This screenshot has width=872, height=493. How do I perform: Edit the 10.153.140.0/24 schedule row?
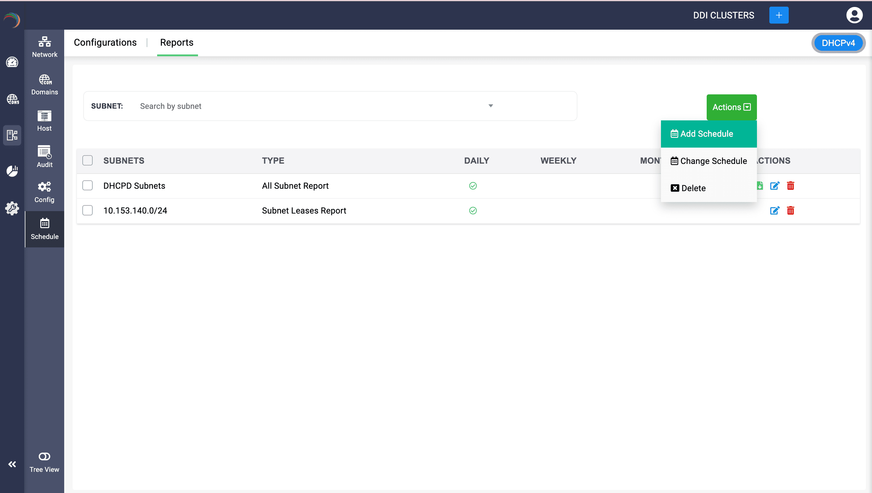coord(775,211)
